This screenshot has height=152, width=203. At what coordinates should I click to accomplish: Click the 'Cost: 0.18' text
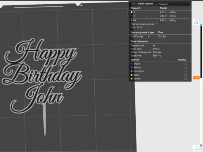tap(136, 27)
